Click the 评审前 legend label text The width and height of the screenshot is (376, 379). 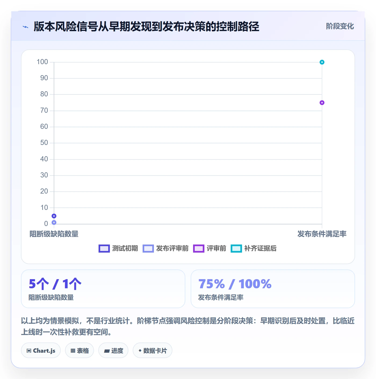(216, 249)
